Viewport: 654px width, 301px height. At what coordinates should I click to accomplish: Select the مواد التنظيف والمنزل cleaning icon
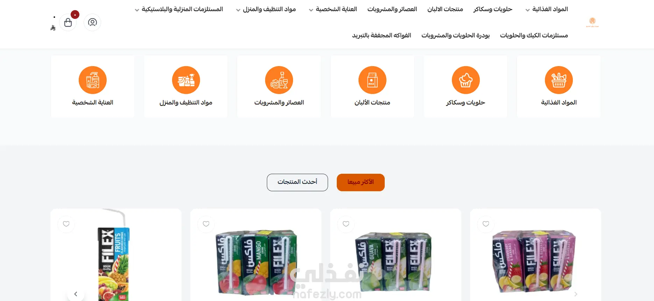coord(186,80)
